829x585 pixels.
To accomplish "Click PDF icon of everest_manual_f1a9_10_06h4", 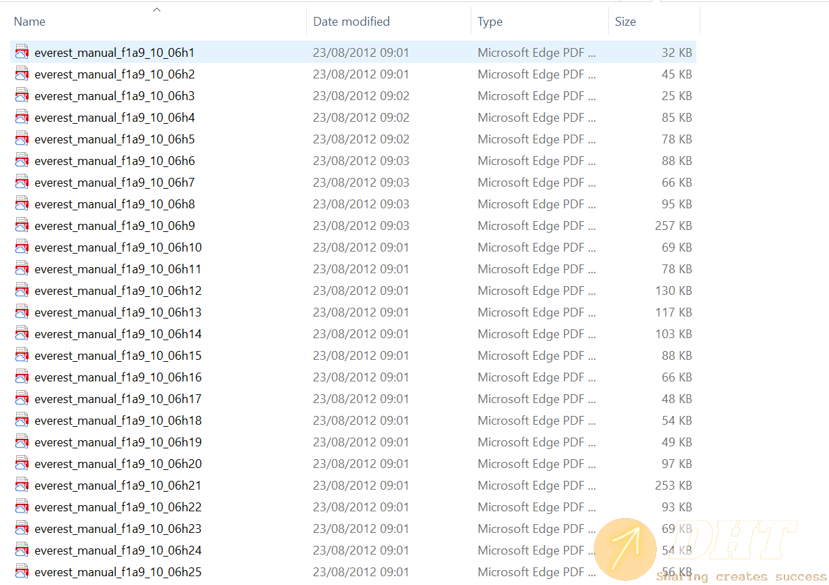I will [x=22, y=117].
